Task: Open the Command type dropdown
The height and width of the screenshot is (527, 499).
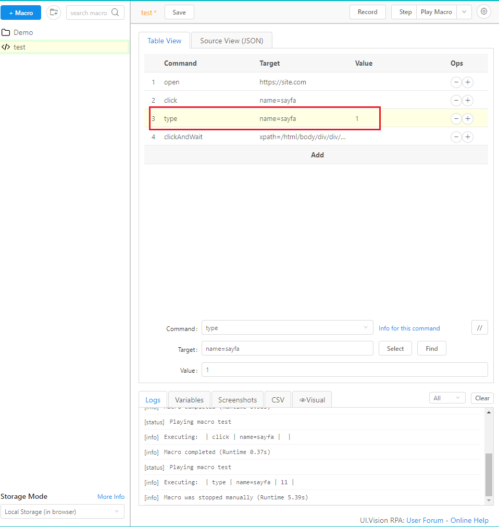Action: pos(287,328)
